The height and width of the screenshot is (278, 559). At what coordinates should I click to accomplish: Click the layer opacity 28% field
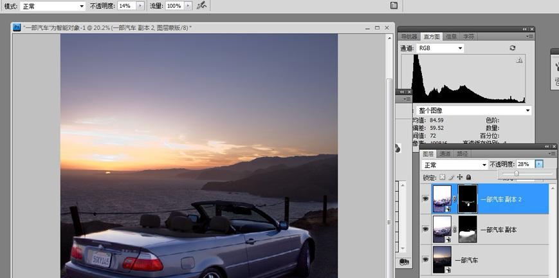coord(526,164)
